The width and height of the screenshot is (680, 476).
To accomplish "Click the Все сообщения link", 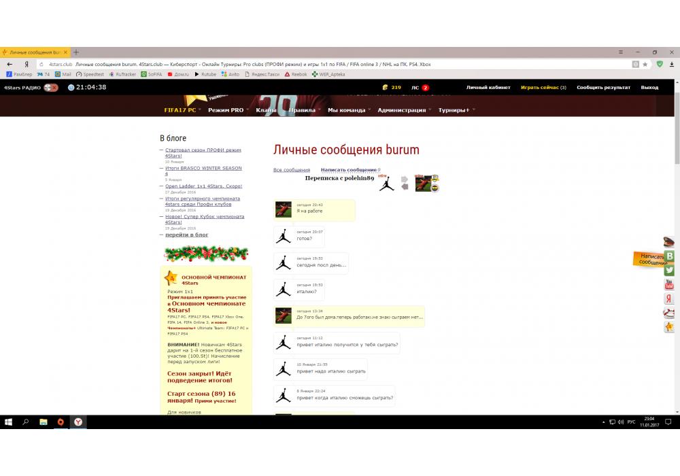I will [x=291, y=170].
